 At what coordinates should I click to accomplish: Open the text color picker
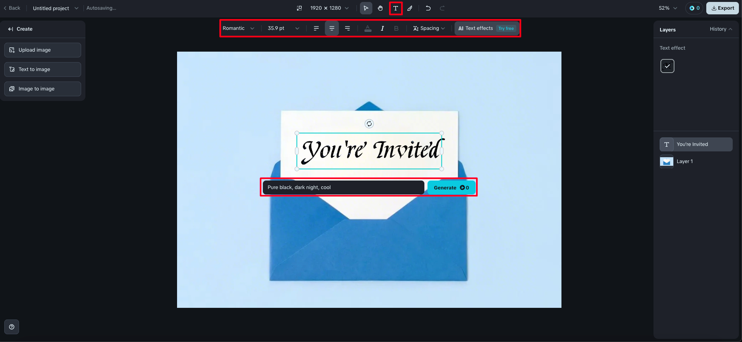pos(368,28)
